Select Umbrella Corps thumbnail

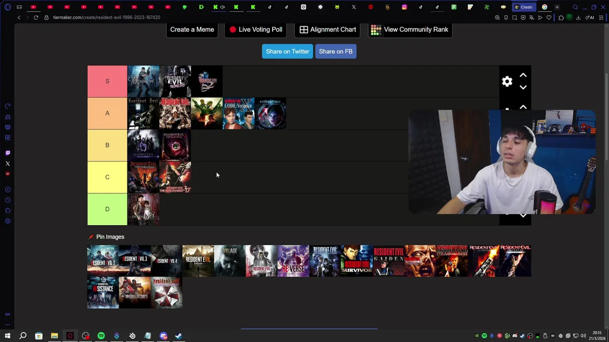pos(135,293)
